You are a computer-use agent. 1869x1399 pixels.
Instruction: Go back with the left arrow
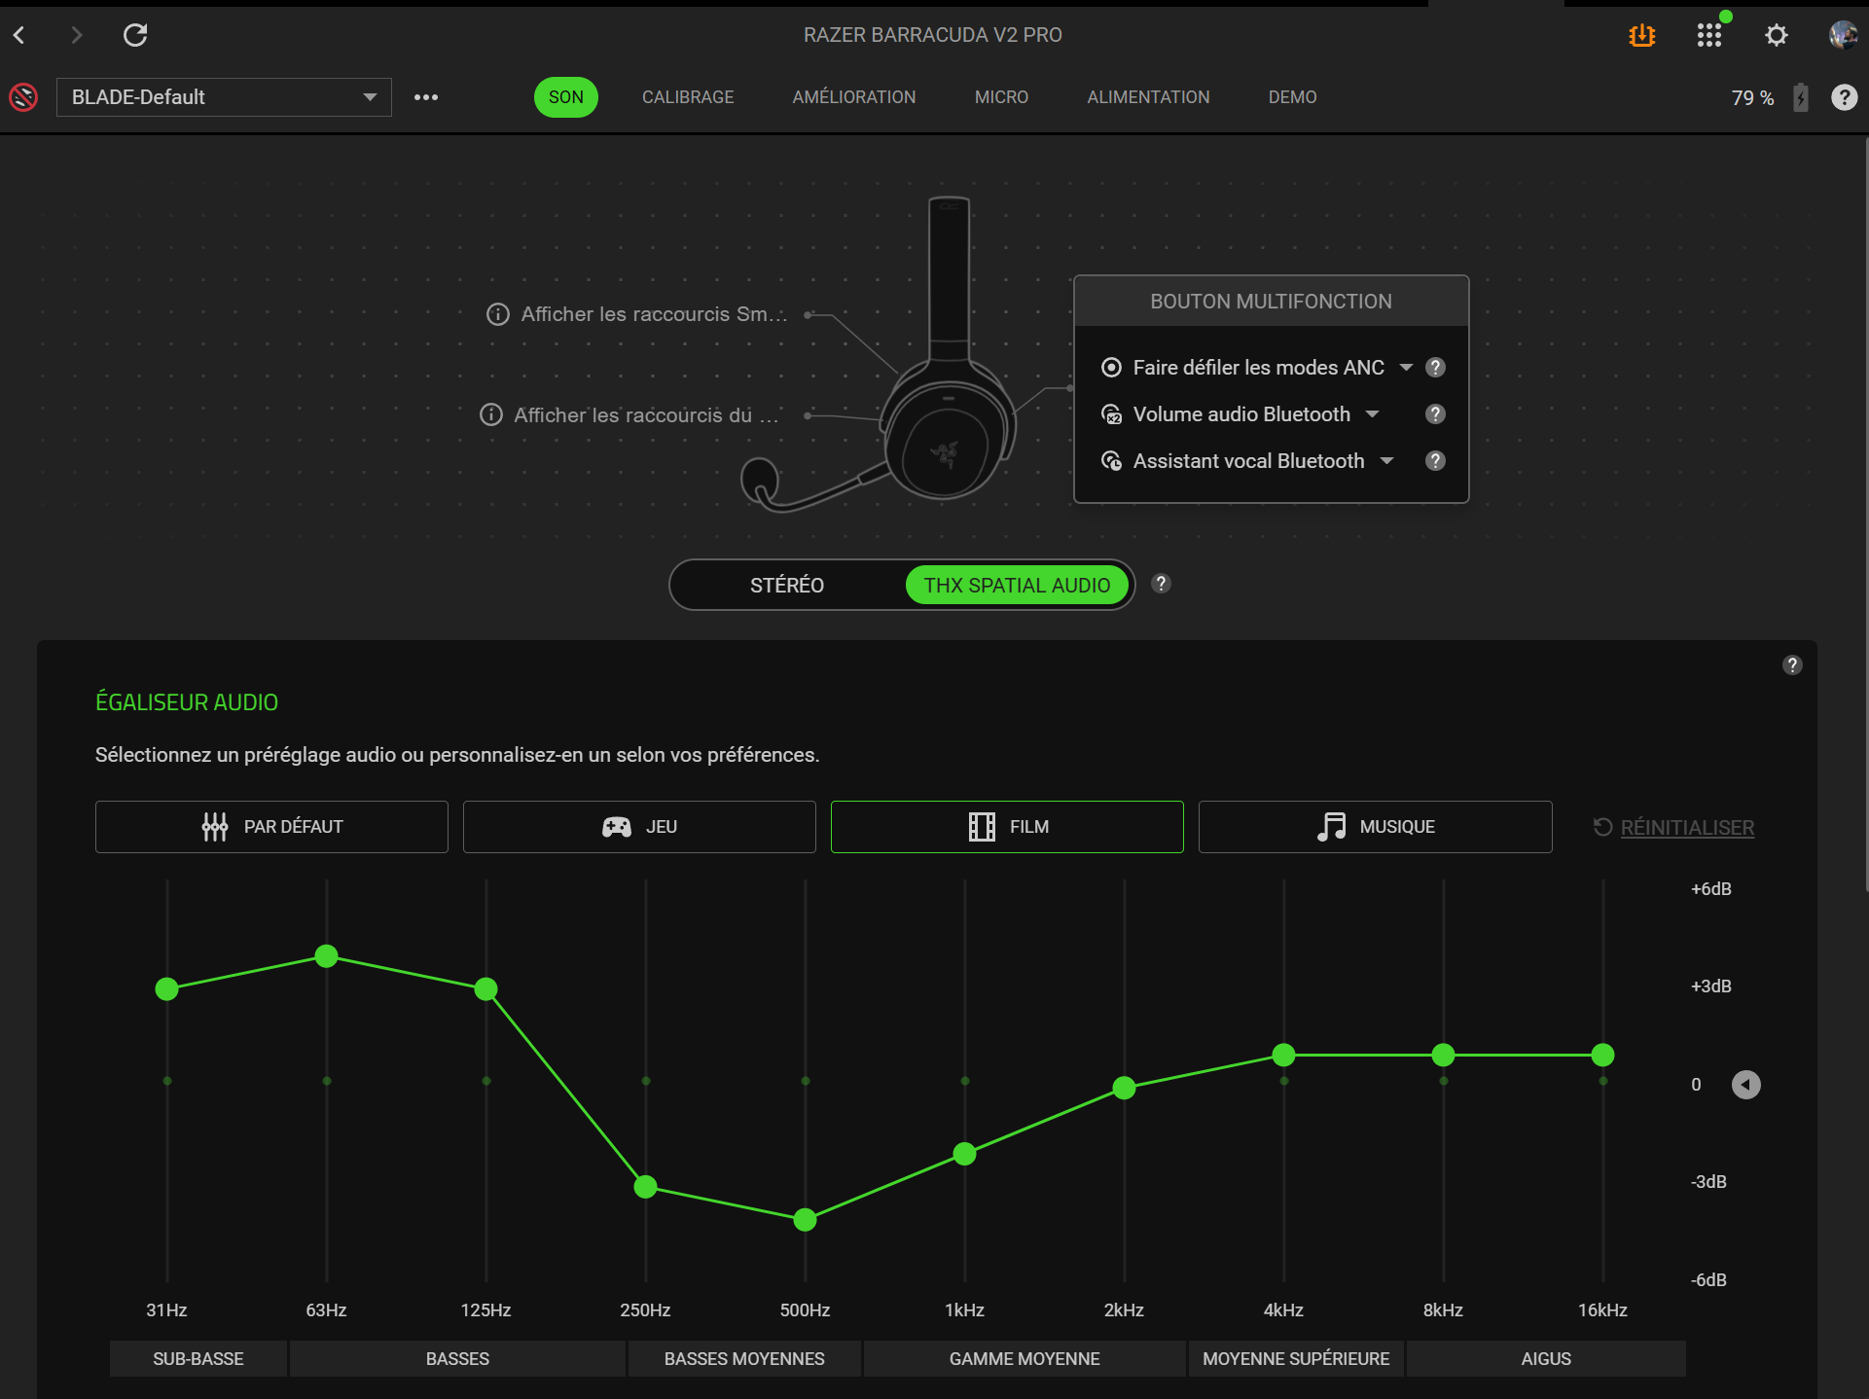(19, 36)
